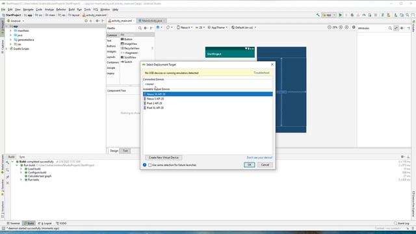The width and height of the screenshot is (416, 234).
Task: Select the Widgets palette category
Action: coord(111,51)
